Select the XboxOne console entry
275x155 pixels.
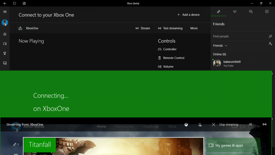[x=28, y=28]
